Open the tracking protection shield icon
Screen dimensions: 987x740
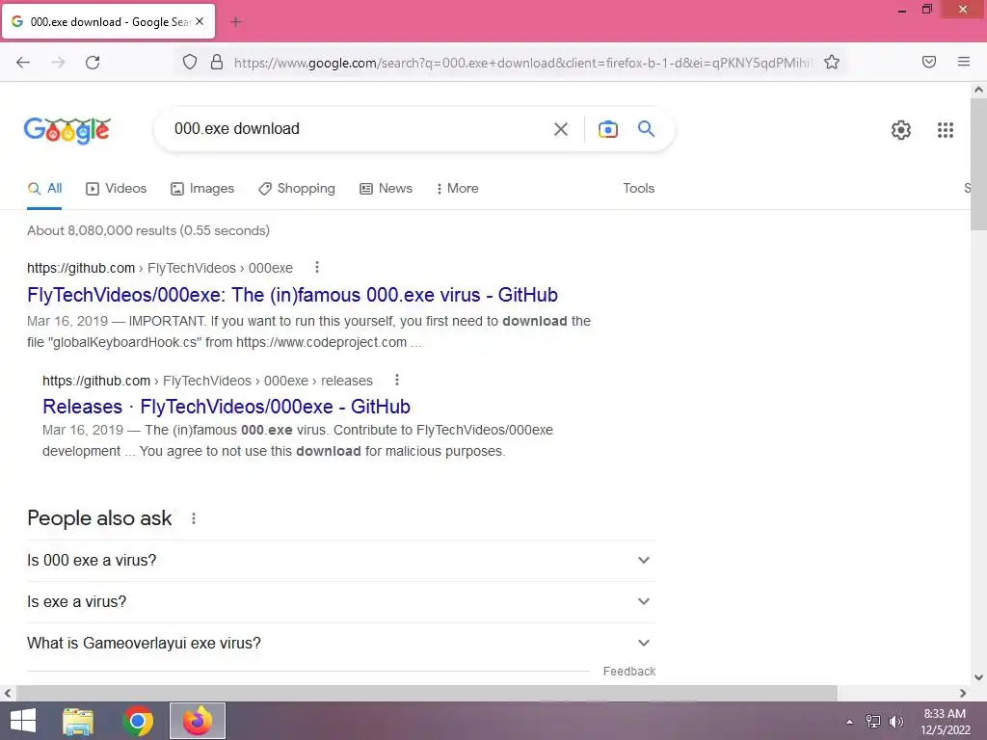point(190,62)
